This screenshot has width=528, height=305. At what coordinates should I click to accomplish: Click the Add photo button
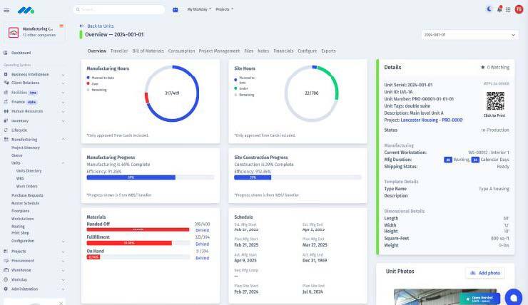click(x=485, y=273)
